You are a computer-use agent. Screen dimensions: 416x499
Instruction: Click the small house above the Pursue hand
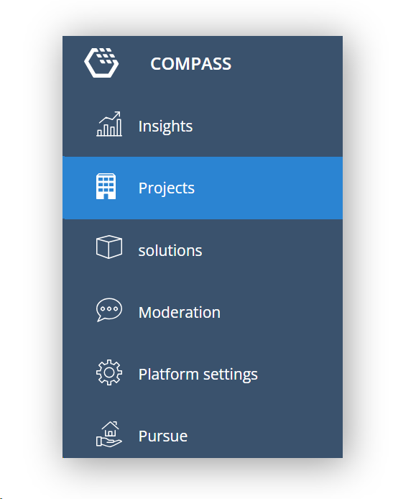click(x=111, y=429)
